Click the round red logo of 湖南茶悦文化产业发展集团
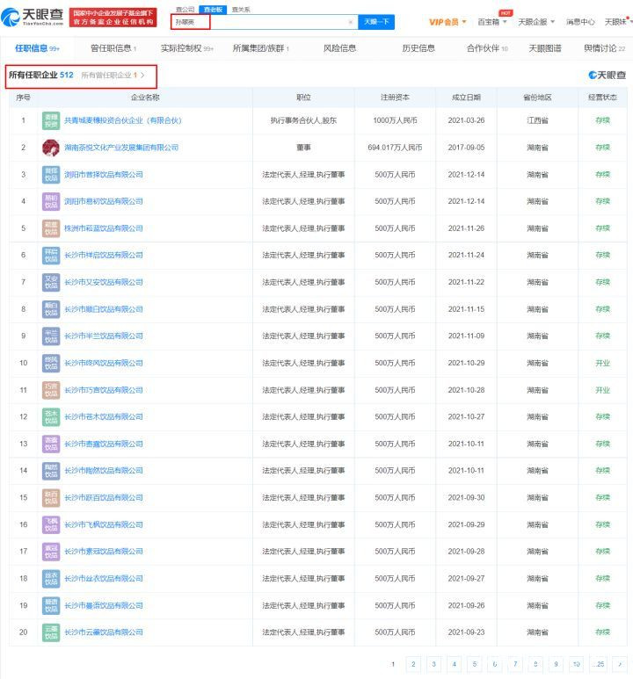Screen dimensions: 633x679 tap(51, 148)
